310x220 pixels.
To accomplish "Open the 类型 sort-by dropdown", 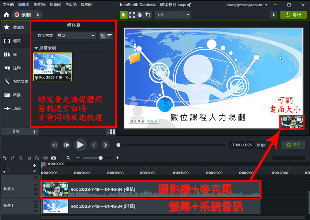I will coord(76,35).
